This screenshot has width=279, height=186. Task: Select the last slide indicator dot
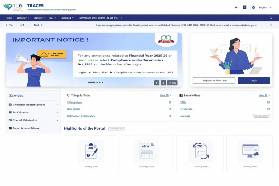102,82
